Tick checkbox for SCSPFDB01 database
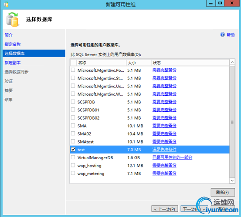 click(73, 110)
